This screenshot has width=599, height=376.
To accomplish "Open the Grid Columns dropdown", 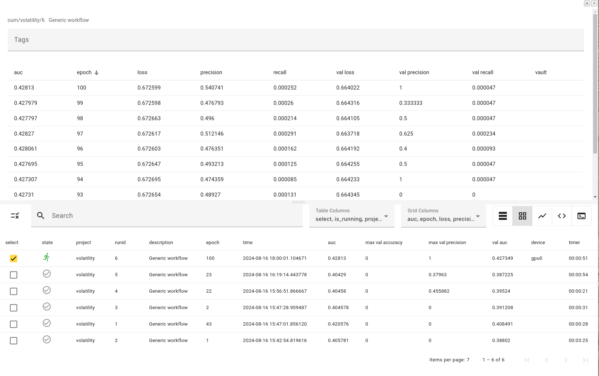I will (443, 216).
